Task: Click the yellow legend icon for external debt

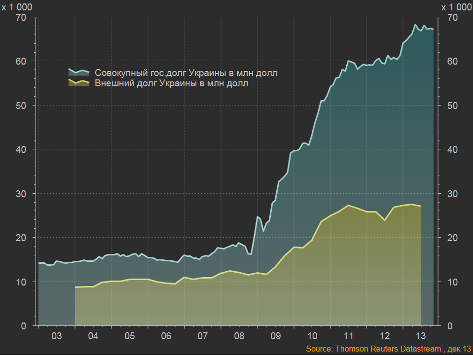Action: 78,83
